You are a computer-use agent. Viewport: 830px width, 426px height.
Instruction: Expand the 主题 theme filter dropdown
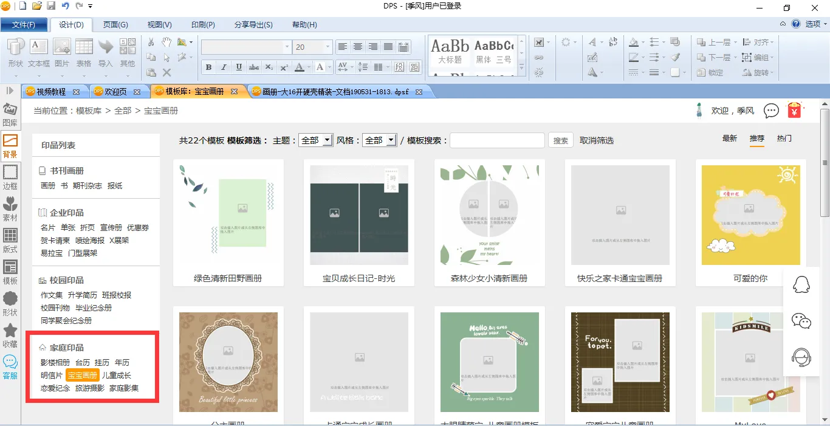[327, 140]
